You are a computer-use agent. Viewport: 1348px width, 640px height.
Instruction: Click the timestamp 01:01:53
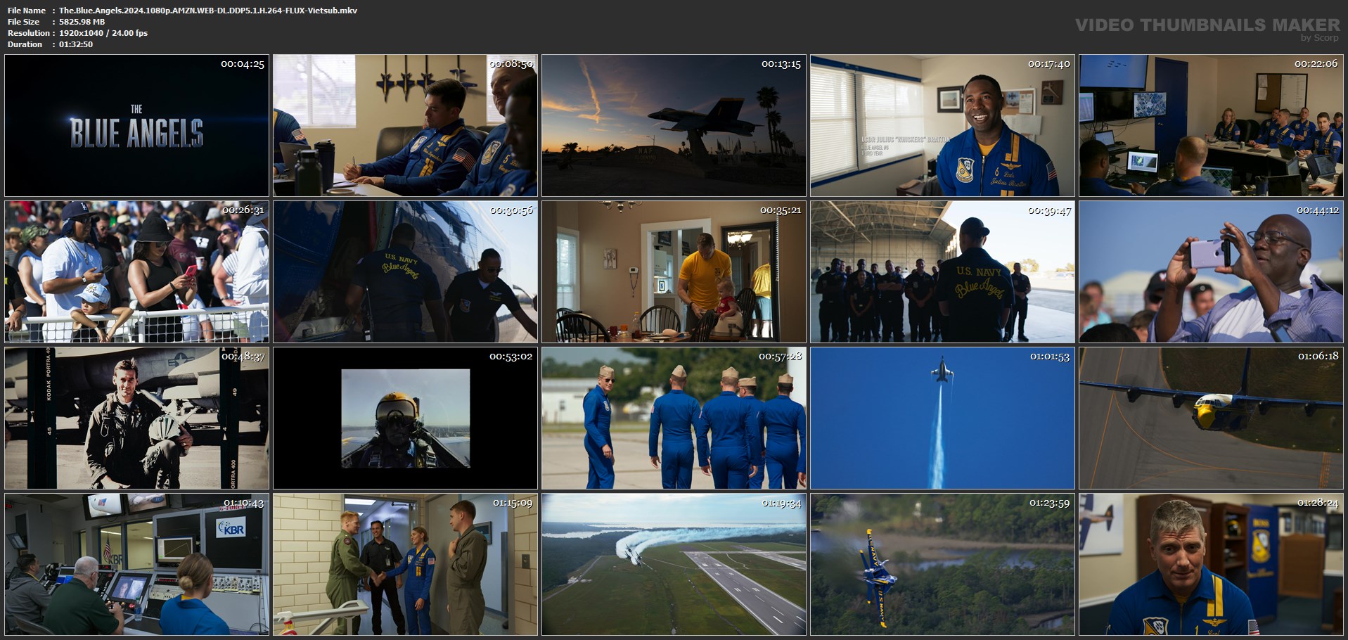[x=1050, y=357]
